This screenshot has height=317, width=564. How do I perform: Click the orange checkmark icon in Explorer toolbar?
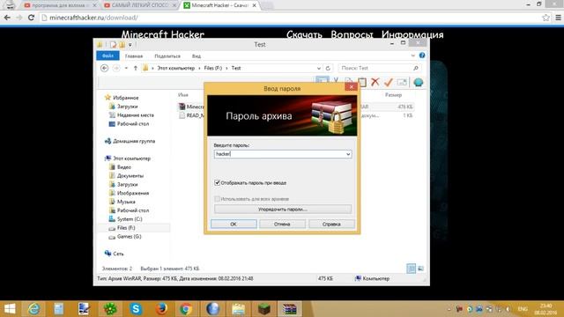pyautogui.click(x=388, y=82)
